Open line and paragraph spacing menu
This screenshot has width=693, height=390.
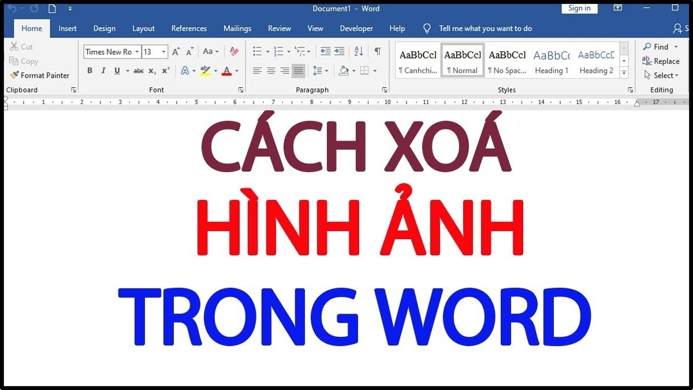[317, 70]
